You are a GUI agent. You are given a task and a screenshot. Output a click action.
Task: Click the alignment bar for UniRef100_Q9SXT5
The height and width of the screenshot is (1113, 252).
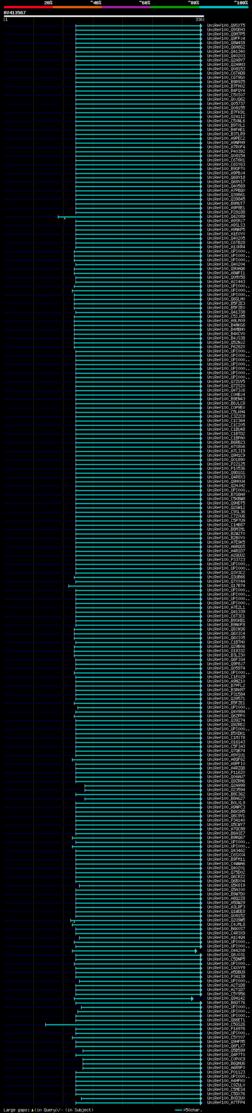coord(139,26)
